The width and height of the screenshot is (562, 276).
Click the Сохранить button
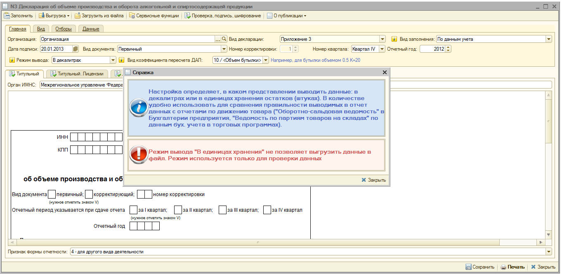pos(480,267)
